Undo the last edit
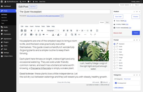 [91, 34]
